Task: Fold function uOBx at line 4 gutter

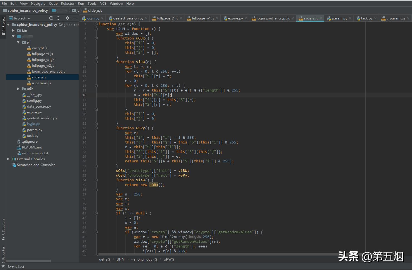Action: click(x=96, y=38)
